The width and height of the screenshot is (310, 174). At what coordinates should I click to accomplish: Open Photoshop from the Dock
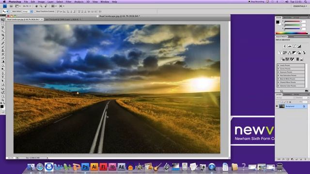click(85, 167)
